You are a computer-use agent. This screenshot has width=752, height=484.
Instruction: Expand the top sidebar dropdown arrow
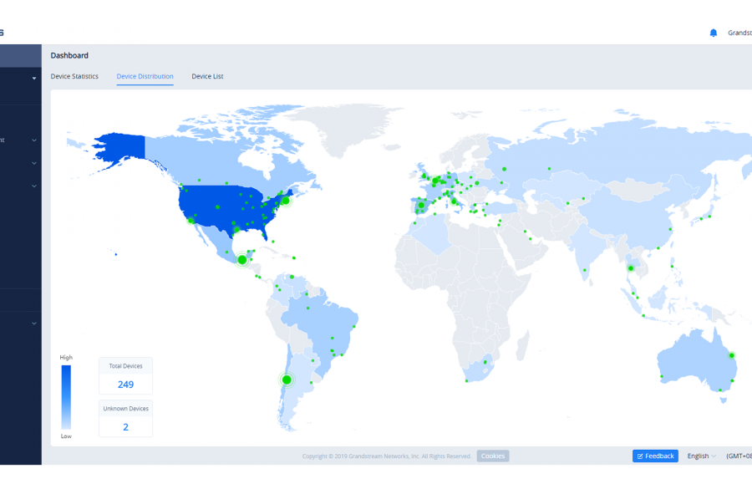(x=34, y=78)
